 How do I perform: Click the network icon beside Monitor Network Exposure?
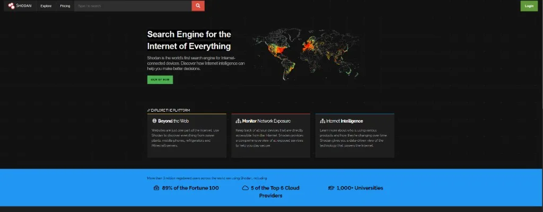(238, 121)
